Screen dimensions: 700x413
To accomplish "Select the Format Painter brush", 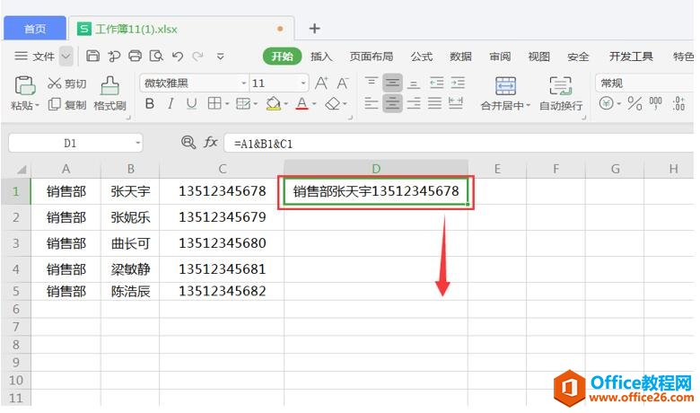I will click(x=109, y=85).
